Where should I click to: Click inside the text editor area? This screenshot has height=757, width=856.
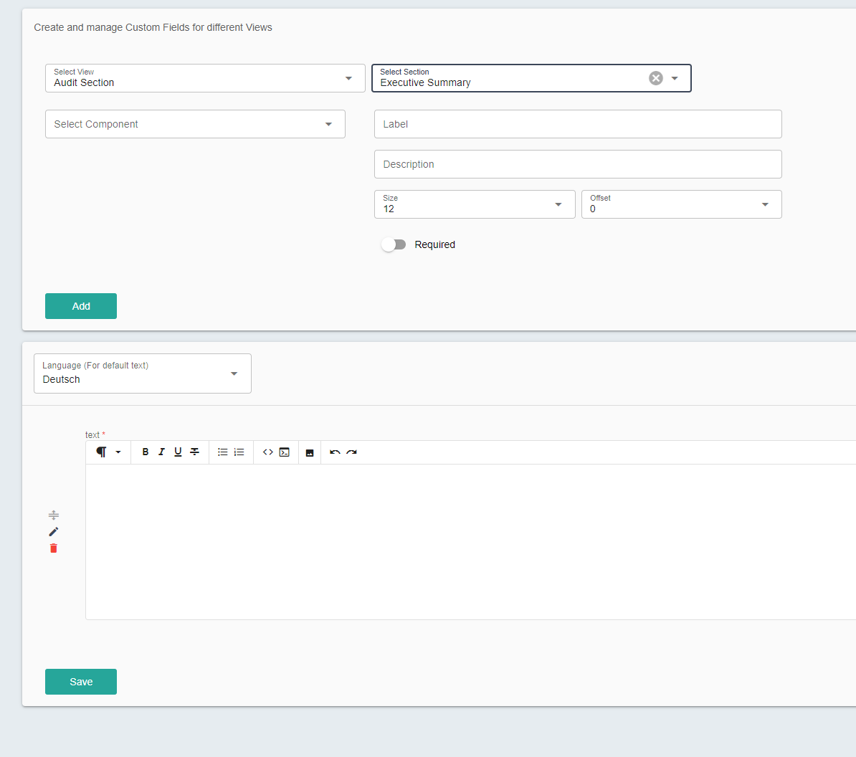(x=470, y=541)
